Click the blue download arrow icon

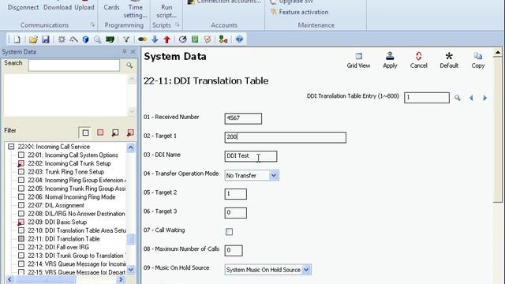tap(155, 39)
